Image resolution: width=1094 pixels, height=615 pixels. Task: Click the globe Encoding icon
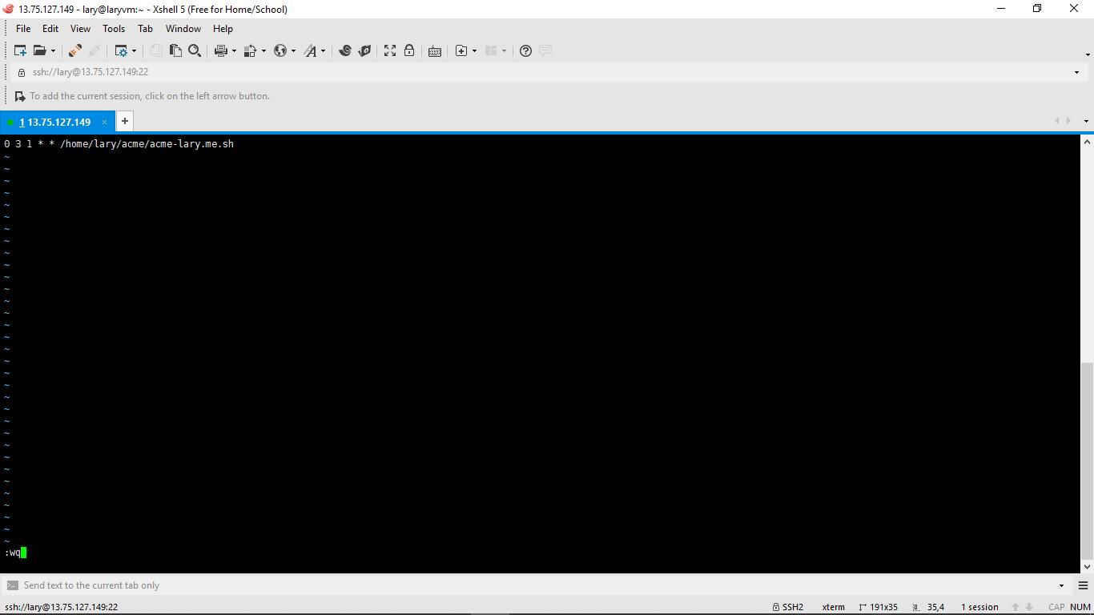point(280,50)
